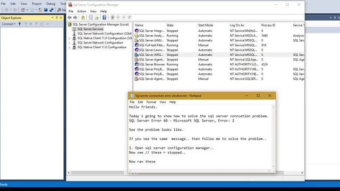Viewport: 340px width, 191px height.
Task: Click the Back arrow in Configuration Manager toolbar
Action: (x=70, y=18)
